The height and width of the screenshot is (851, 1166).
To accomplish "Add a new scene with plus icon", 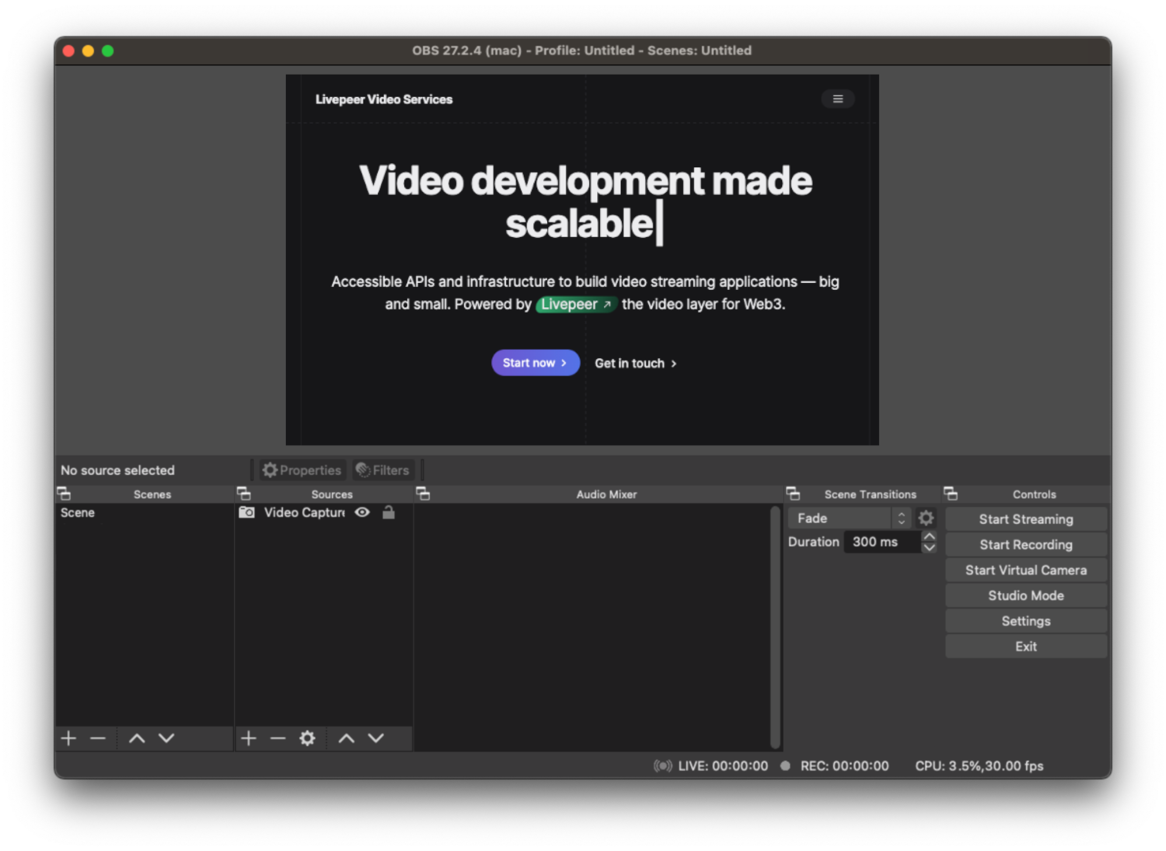I will [x=69, y=738].
